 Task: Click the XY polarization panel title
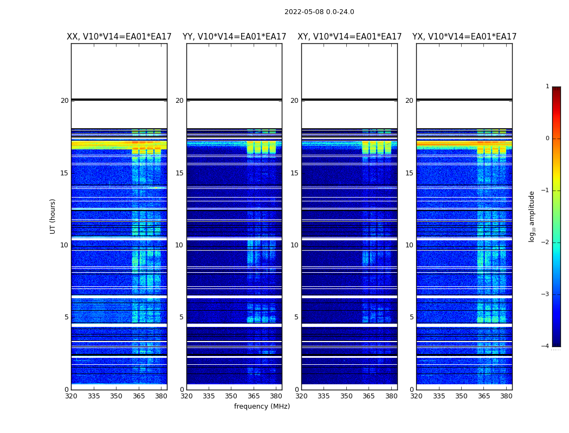click(x=350, y=37)
